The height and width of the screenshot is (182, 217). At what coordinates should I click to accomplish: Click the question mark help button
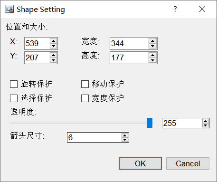point(175,9)
